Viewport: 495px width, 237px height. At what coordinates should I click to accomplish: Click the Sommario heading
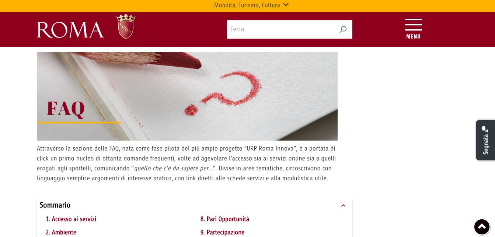(55, 205)
